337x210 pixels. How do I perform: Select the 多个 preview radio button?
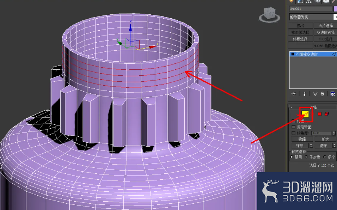pos(325,157)
